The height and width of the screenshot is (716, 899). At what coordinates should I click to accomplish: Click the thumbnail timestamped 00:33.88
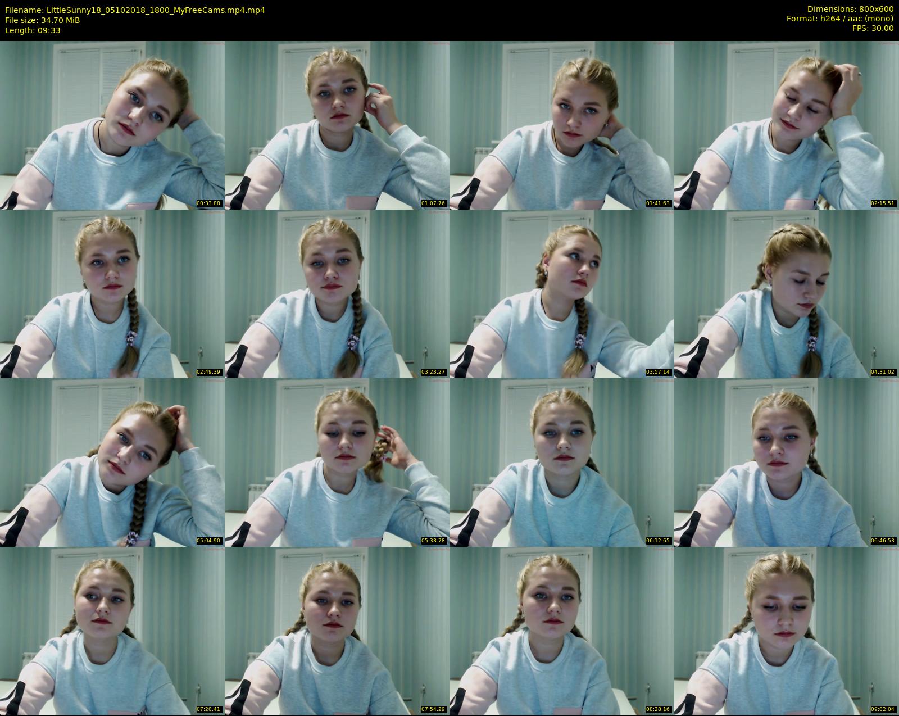(x=112, y=125)
